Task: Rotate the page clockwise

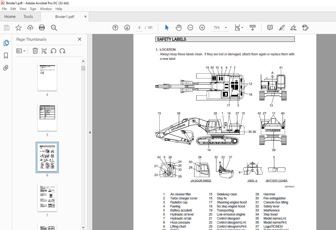Action: pos(62,51)
